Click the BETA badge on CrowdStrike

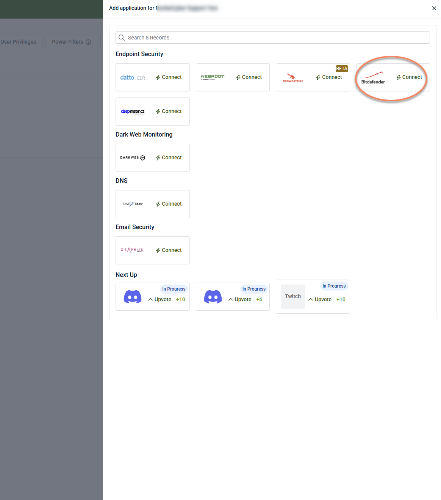(342, 69)
